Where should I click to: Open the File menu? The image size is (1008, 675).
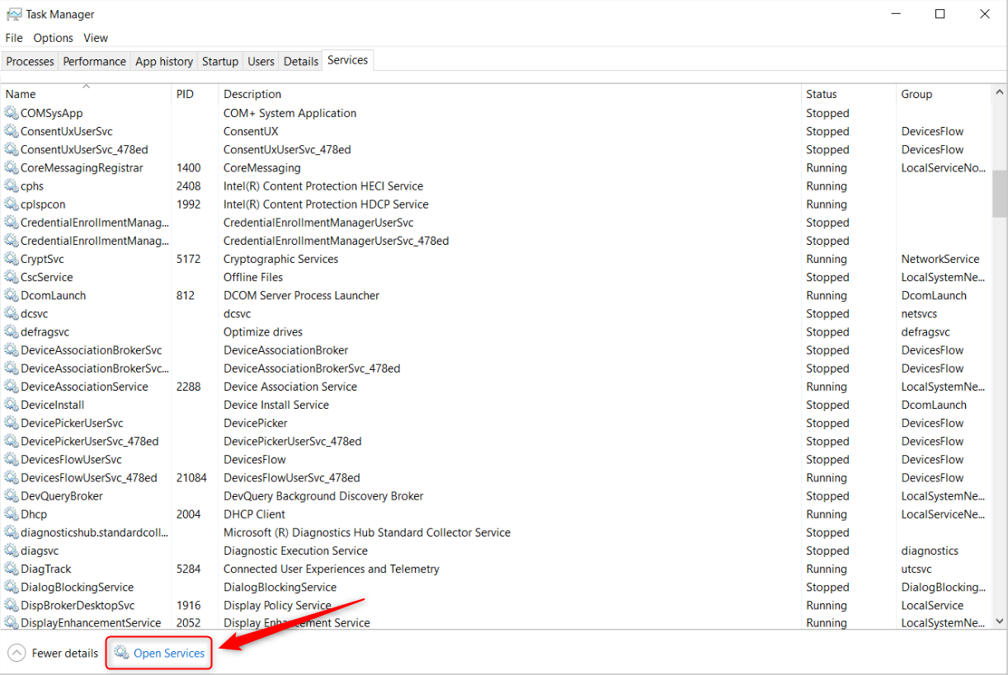(x=14, y=38)
